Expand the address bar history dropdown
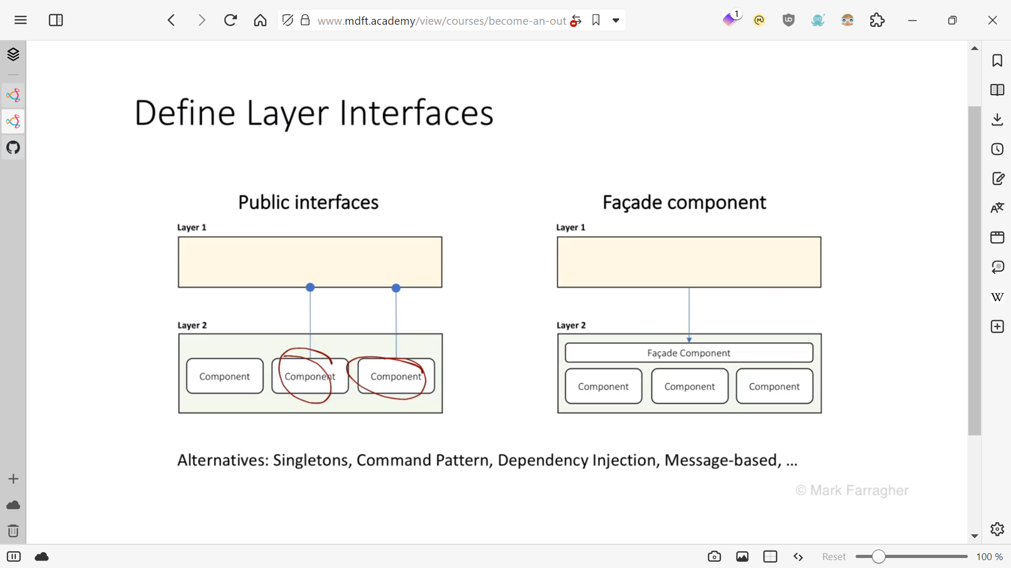This screenshot has width=1011, height=568. tap(615, 21)
